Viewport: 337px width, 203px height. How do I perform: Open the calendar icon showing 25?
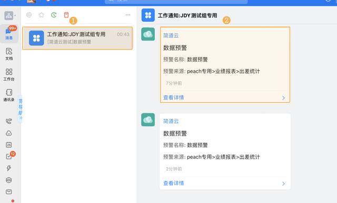[9, 145]
